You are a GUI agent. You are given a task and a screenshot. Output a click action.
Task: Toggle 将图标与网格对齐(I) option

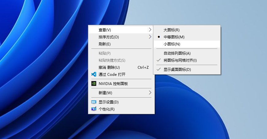pos(187,60)
